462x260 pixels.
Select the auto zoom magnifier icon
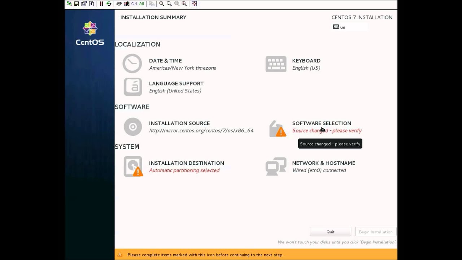click(x=184, y=4)
